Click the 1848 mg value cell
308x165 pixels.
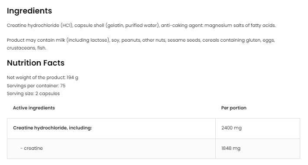pyautogui.click(x=258, y=148)
